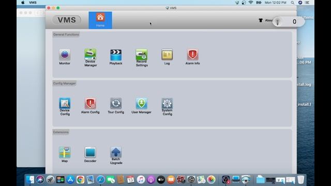
Task: Click Extensions section label
Action: tap(61, 132)
